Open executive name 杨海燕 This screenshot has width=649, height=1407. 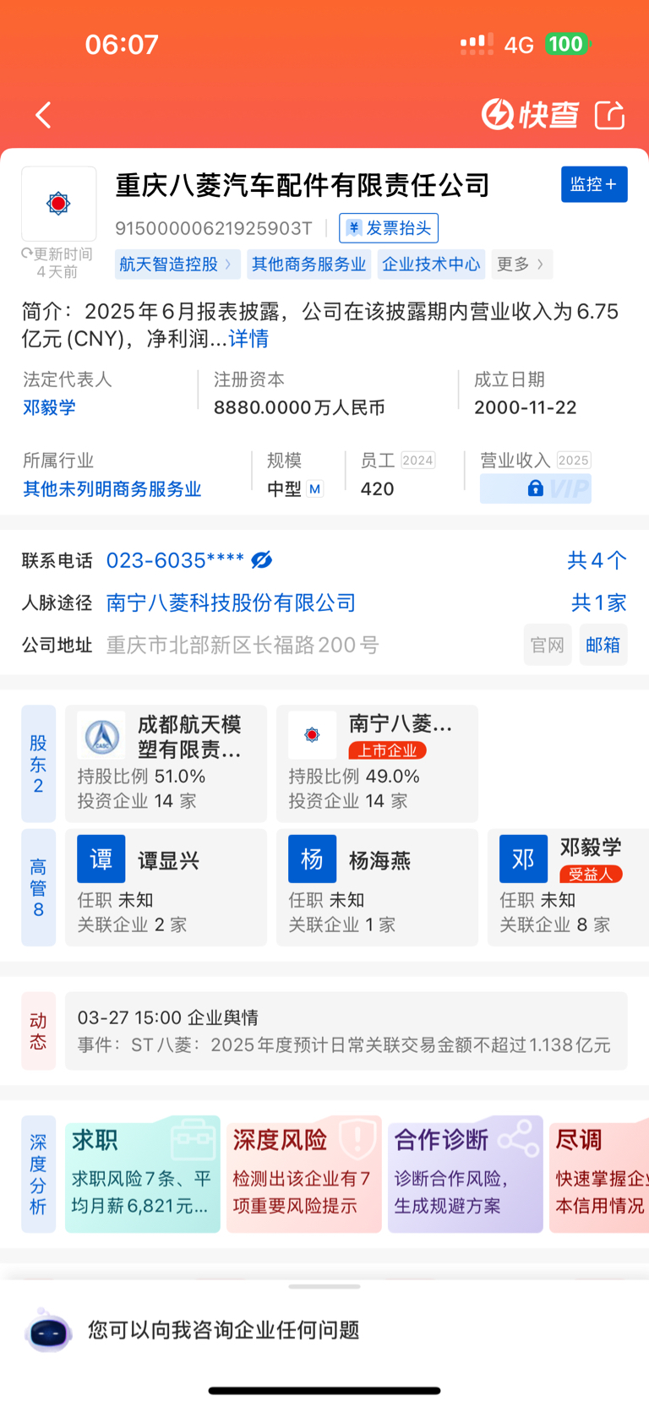(x=380, y=860)
